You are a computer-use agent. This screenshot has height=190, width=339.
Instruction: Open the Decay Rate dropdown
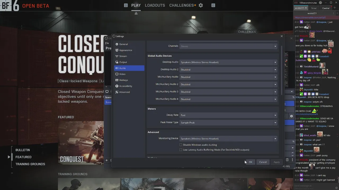coord(228,115)
